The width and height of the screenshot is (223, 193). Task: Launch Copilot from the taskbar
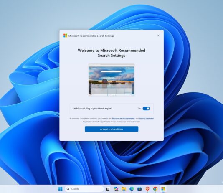click(x=116, y=189)
